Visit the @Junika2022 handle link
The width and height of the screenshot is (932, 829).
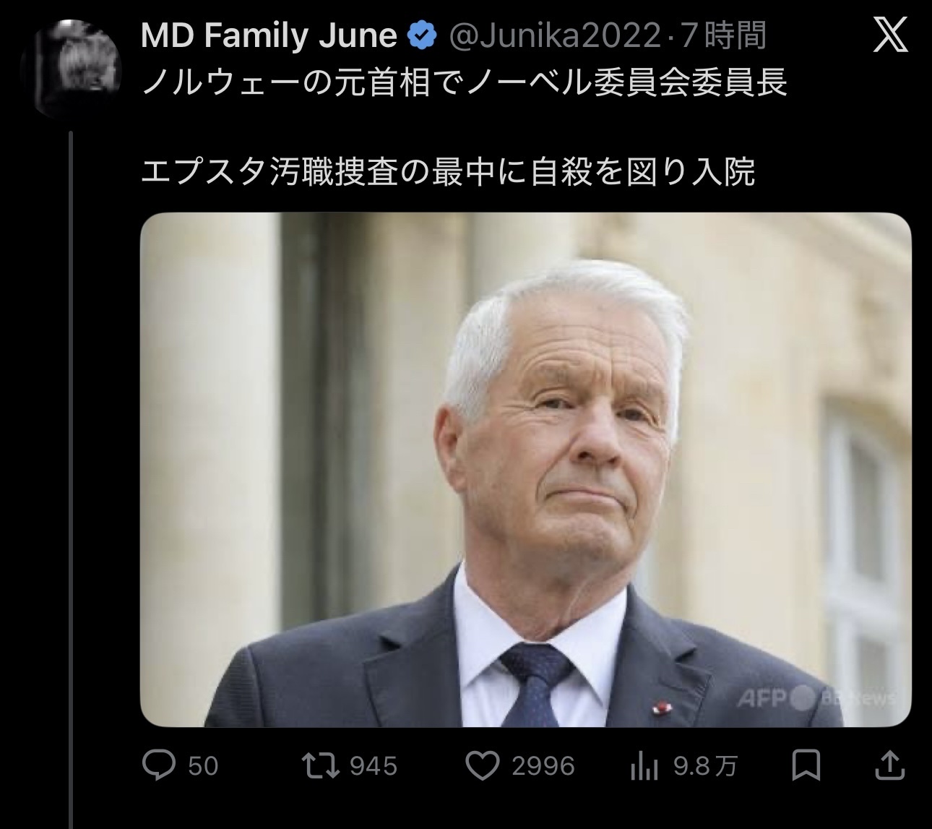[x=554, y=36]
